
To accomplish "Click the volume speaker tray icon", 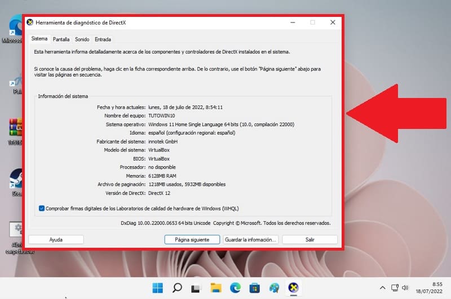I will click(x=405, y=288).
